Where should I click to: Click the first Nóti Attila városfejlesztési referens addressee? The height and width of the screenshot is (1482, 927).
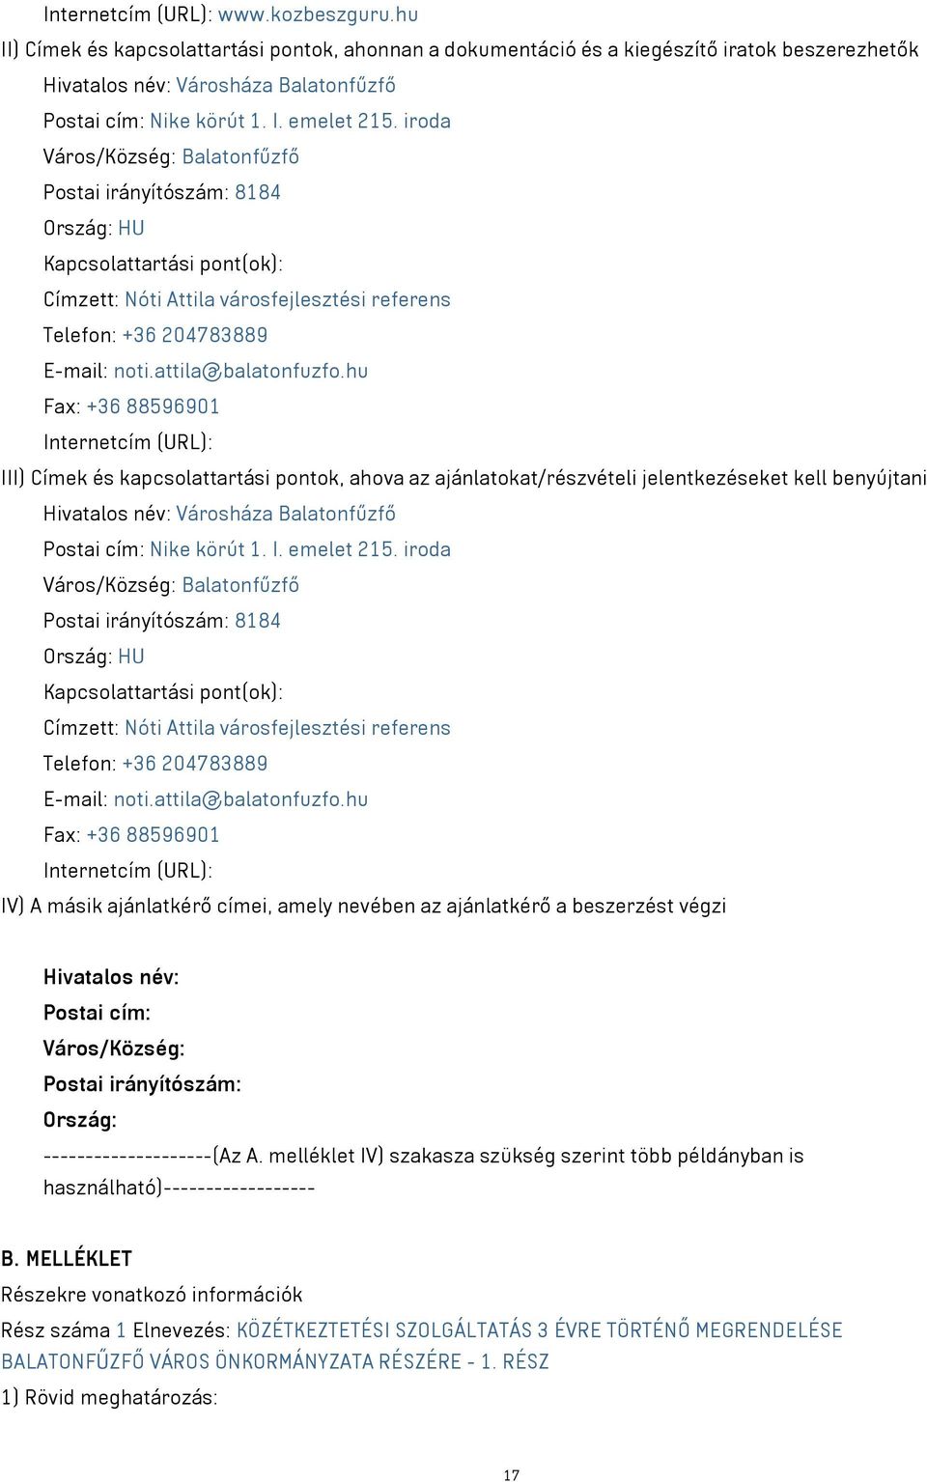pos(288,299)
